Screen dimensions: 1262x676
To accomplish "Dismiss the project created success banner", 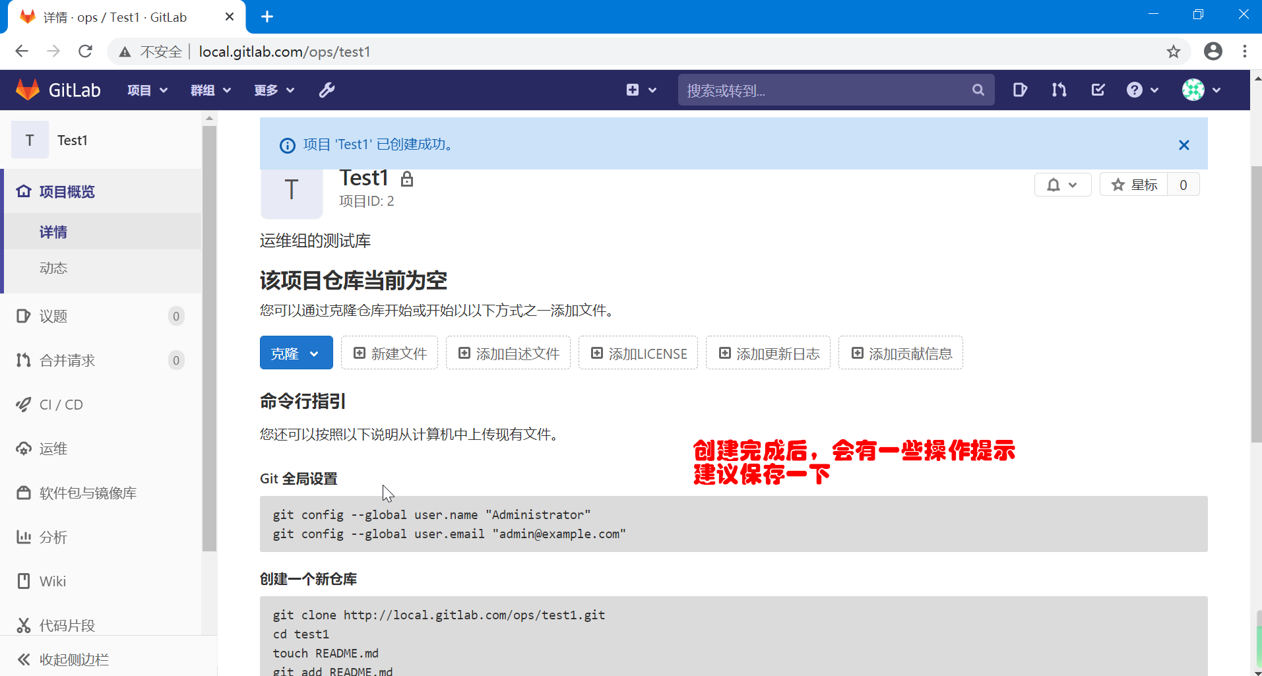I will (x=1184, y=145).
